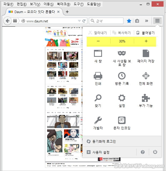The image size is (166, 171).
Task: Zoom in with the plus button
Action: pos(146,41)
